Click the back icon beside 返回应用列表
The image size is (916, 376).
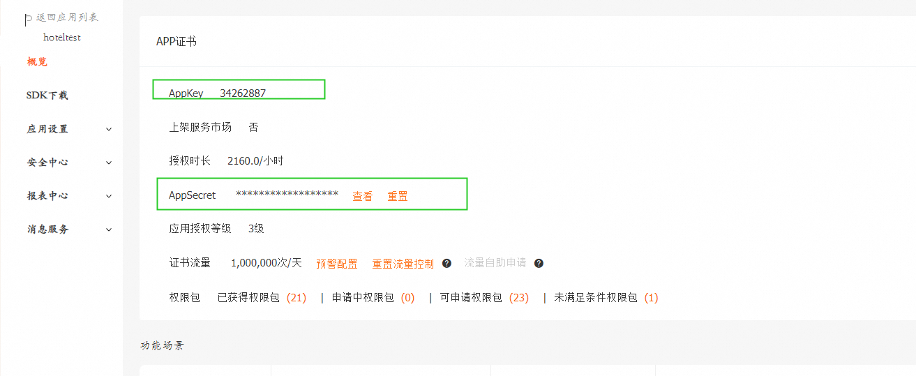pyautogui.click(x=28, y=19)
